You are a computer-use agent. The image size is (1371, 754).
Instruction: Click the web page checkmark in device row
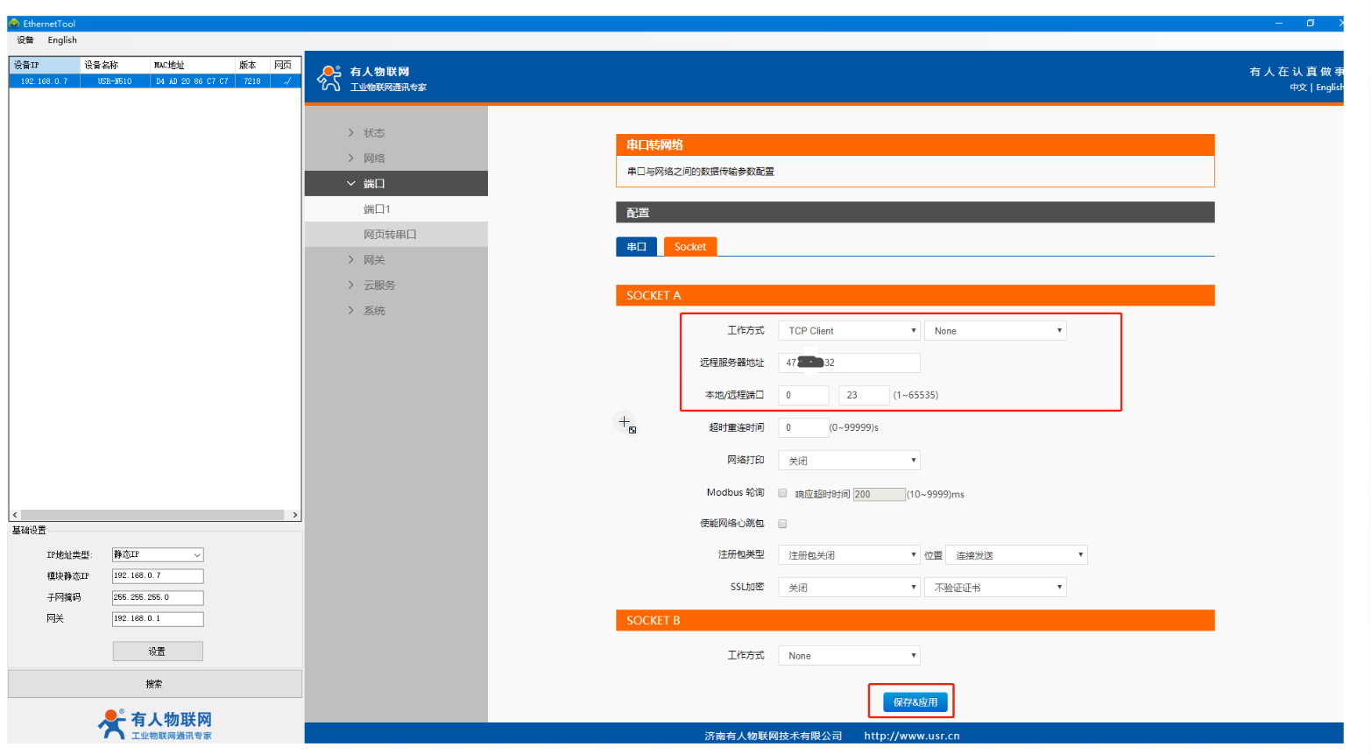click(286, 81)
